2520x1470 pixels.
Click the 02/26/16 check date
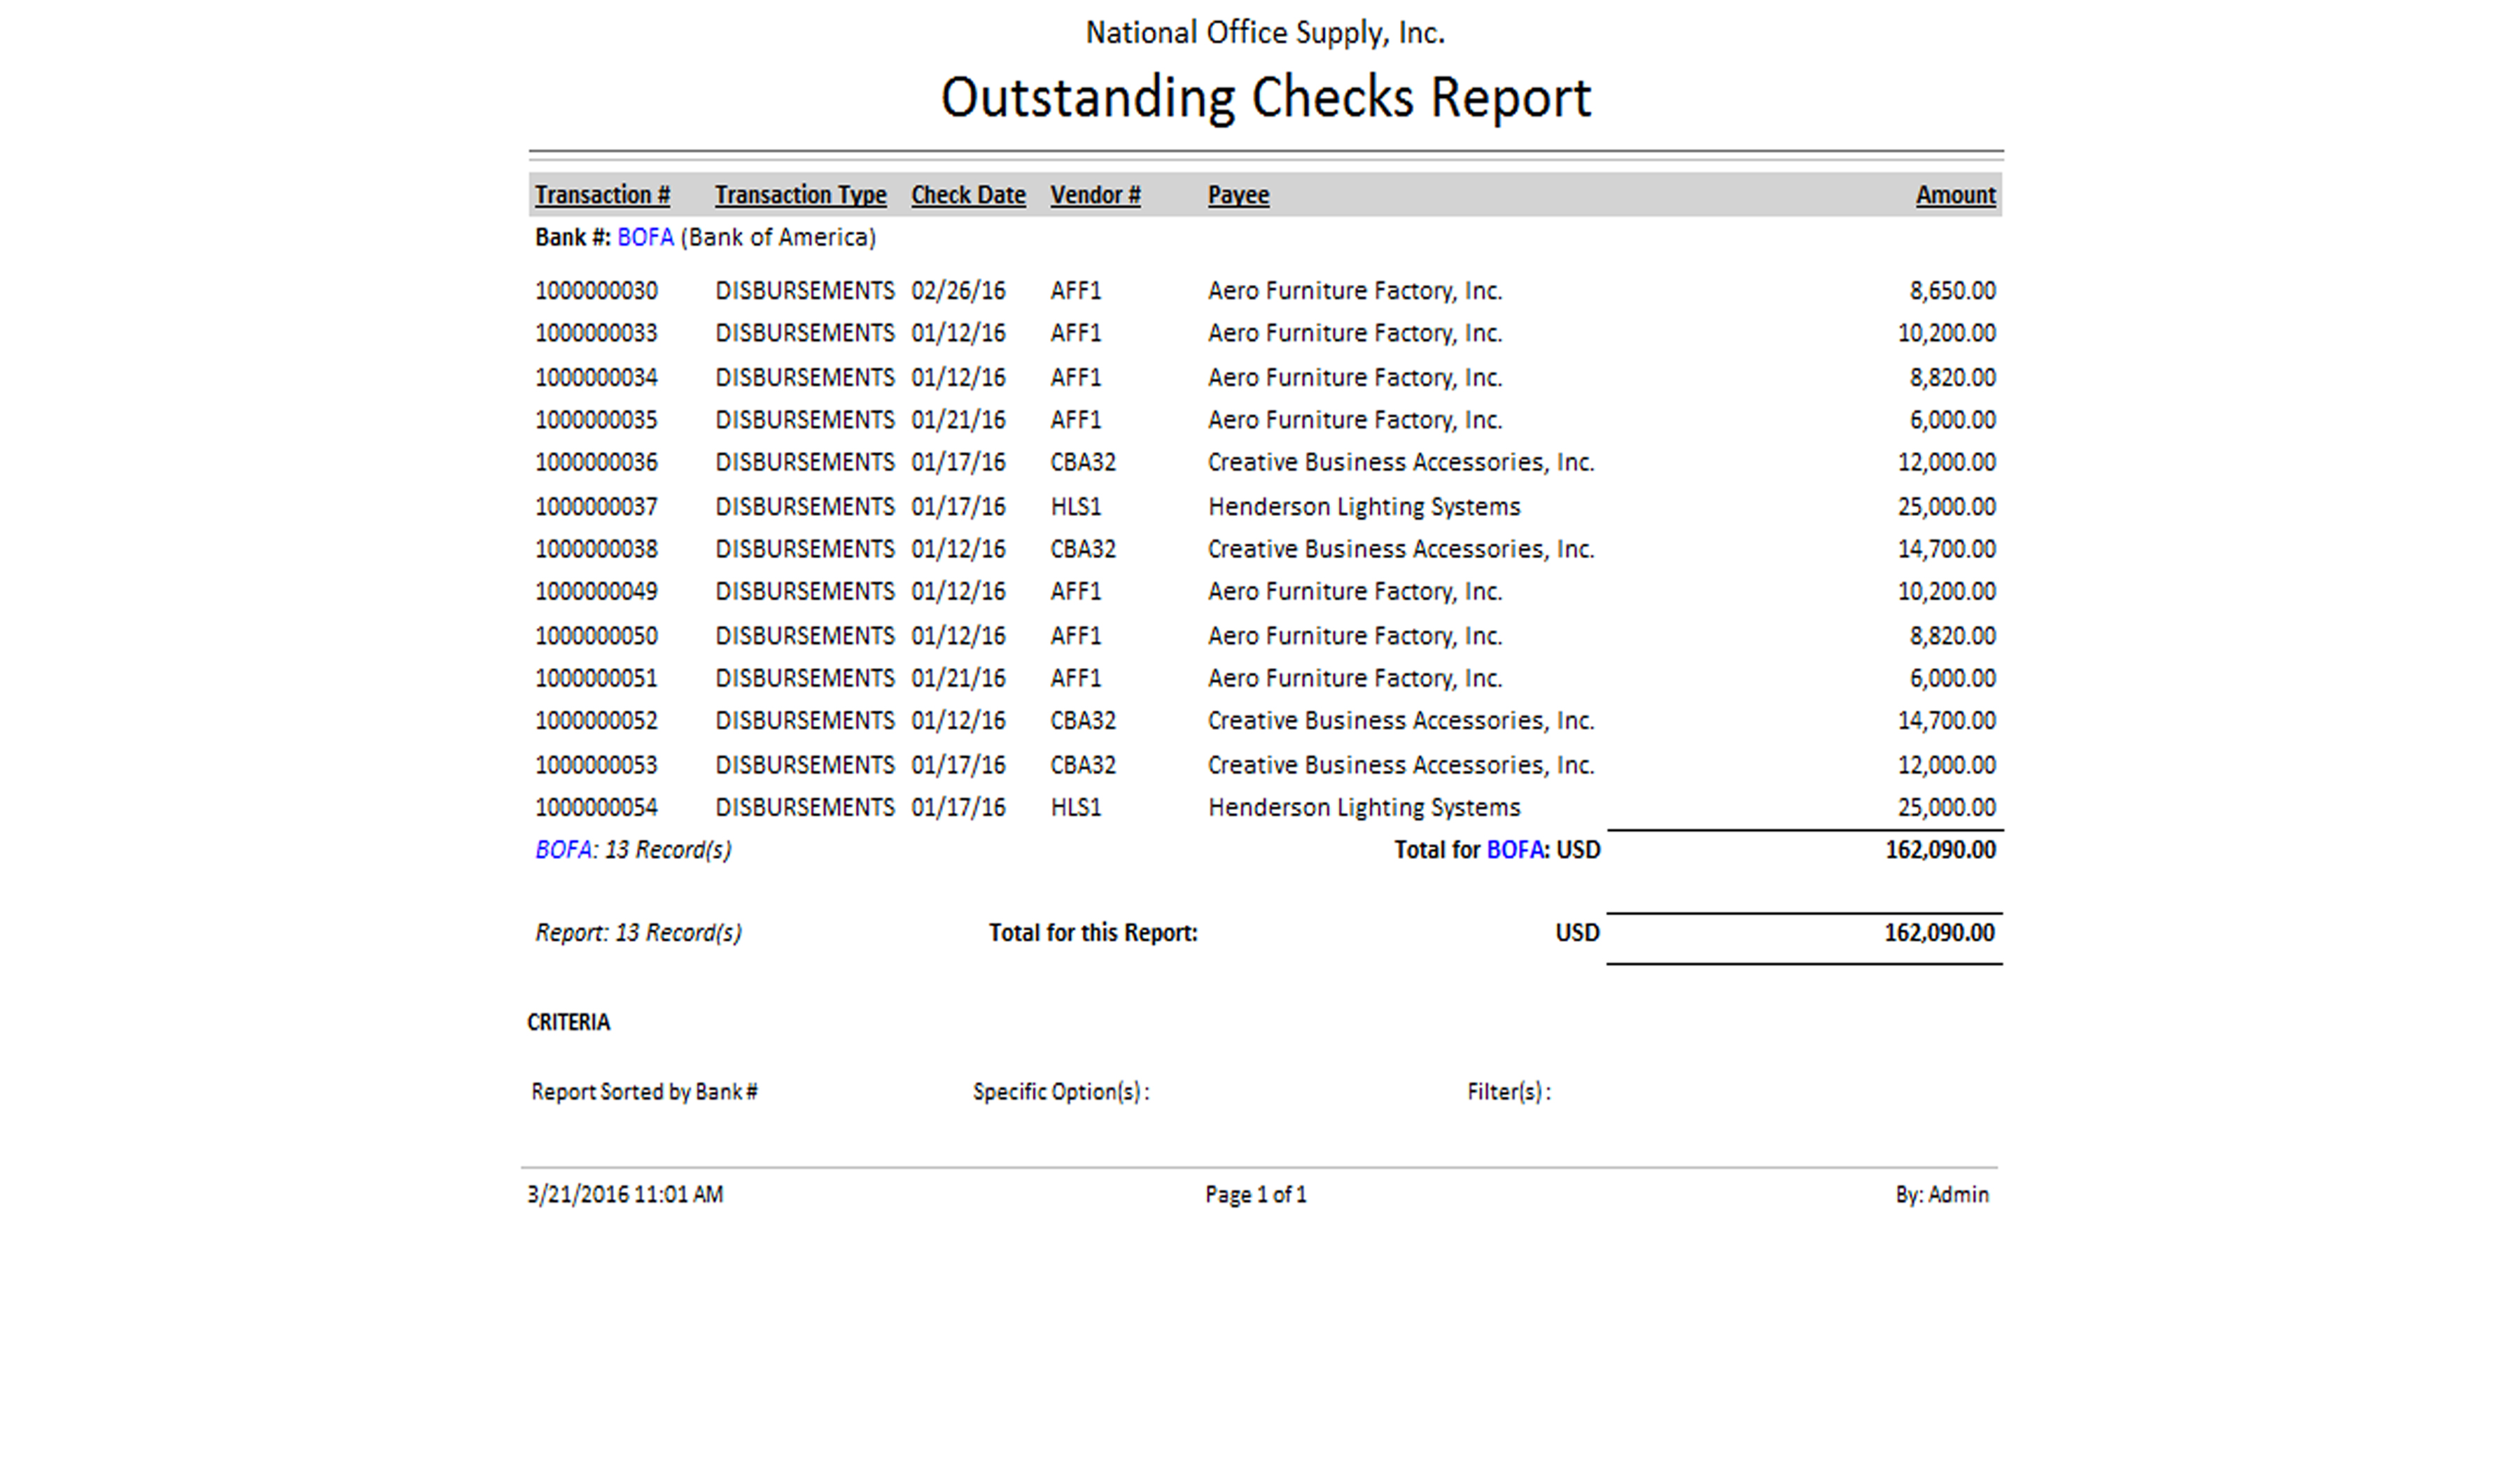[957, 291]
